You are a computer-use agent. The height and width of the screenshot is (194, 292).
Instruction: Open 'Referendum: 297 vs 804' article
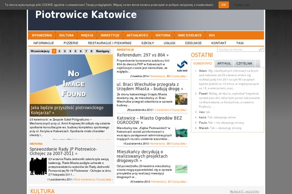coord(143,55)
